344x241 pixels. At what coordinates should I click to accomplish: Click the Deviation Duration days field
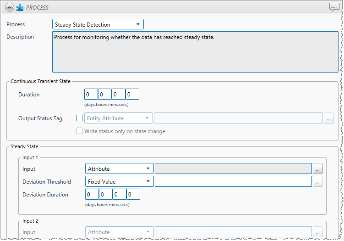(92, 195)
